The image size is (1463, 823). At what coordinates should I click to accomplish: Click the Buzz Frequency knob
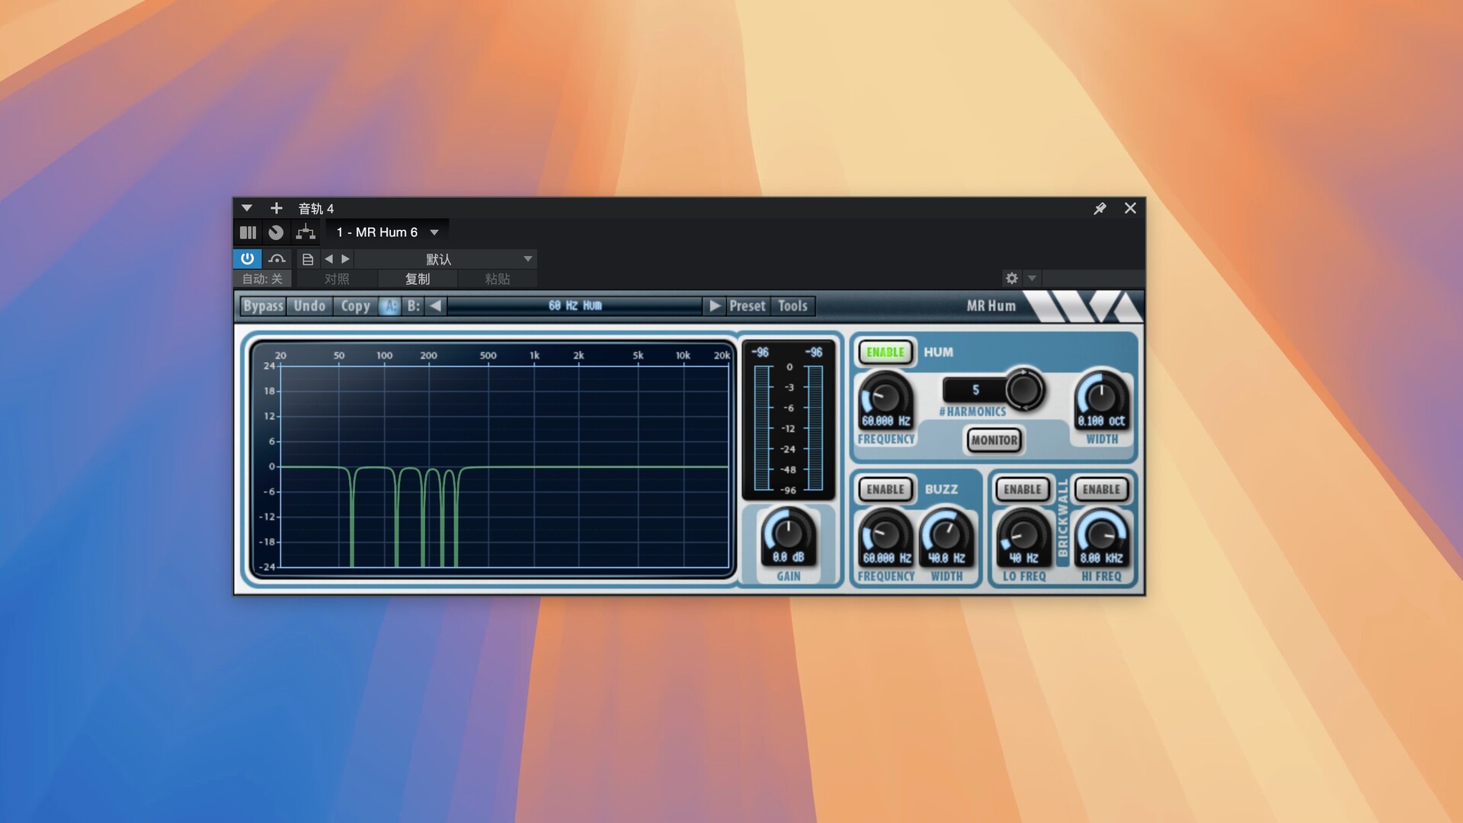[x=885, y=534]
